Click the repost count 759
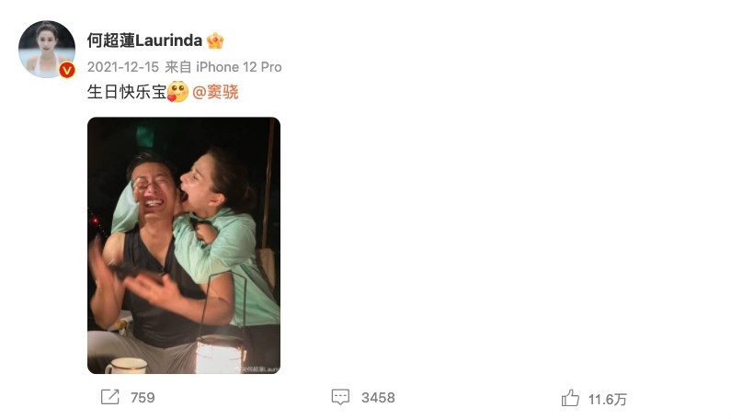Viewport: 731px width, 419px height. click(x=143, y=398)
